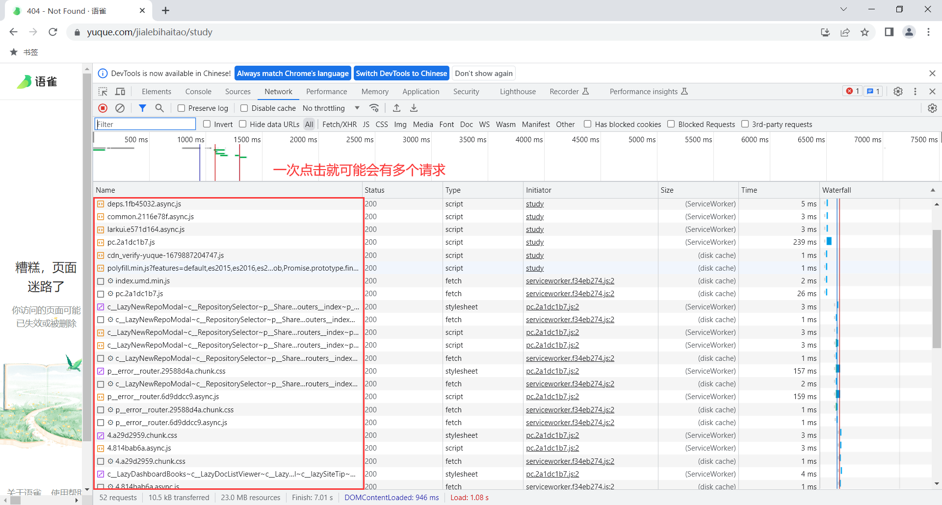Open DevTools more options menu
Viewport: 942px width, 505px height.
point(915,91)
